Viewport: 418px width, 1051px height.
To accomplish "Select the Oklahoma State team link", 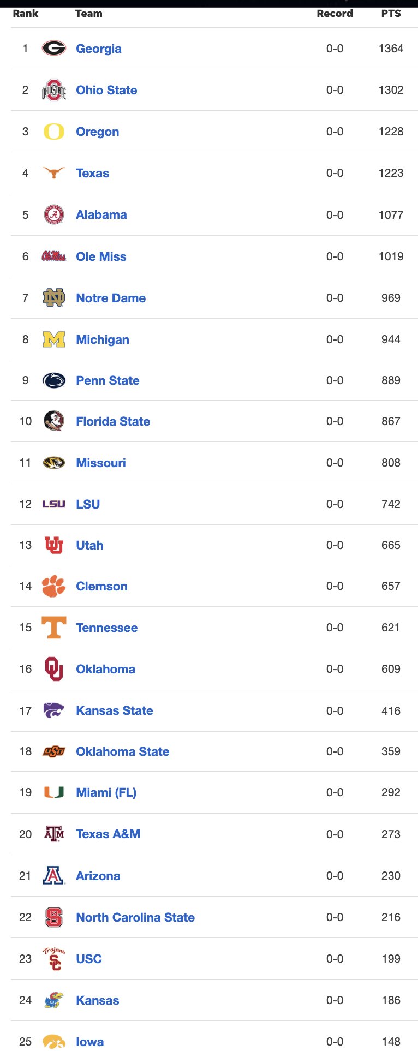I will [123, 751].
